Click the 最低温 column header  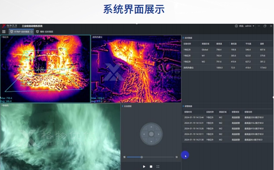pos(233,44)
